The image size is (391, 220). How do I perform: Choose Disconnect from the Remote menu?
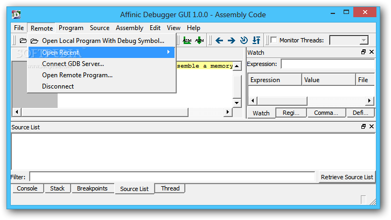(x=101, y=86)
